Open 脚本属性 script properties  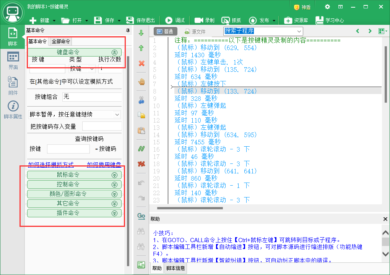pyautogui.click(x=13, y=110)
